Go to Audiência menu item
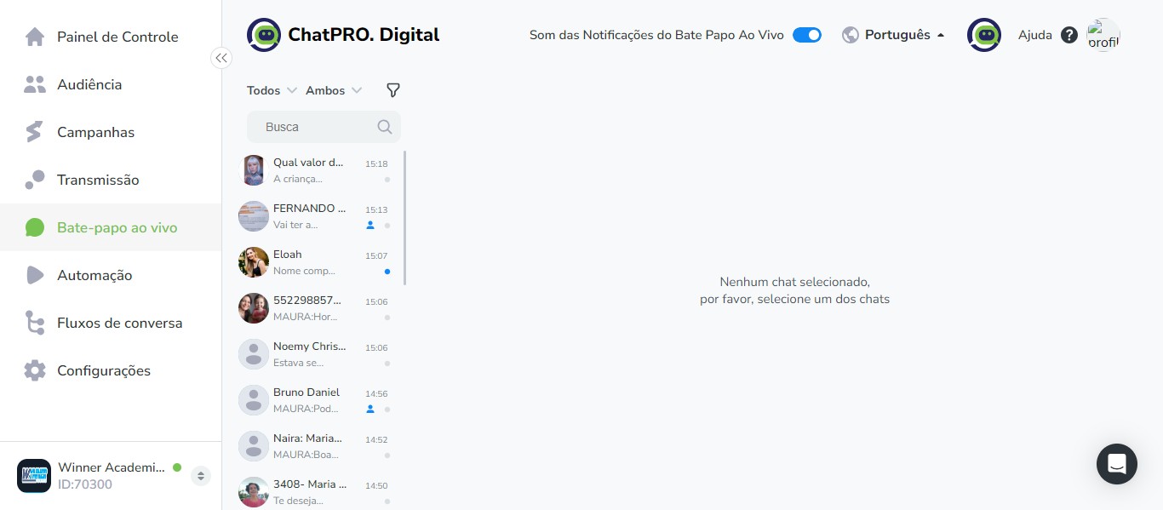 click(x=111, y=84)
